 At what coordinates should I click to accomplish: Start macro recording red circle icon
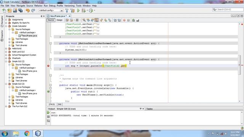(x=124, y=20)
